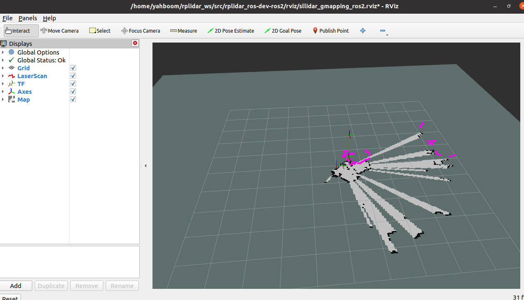524x300 pixels.
Task: Activate the 2D Goal Pose tool
Action: (283, 31)
